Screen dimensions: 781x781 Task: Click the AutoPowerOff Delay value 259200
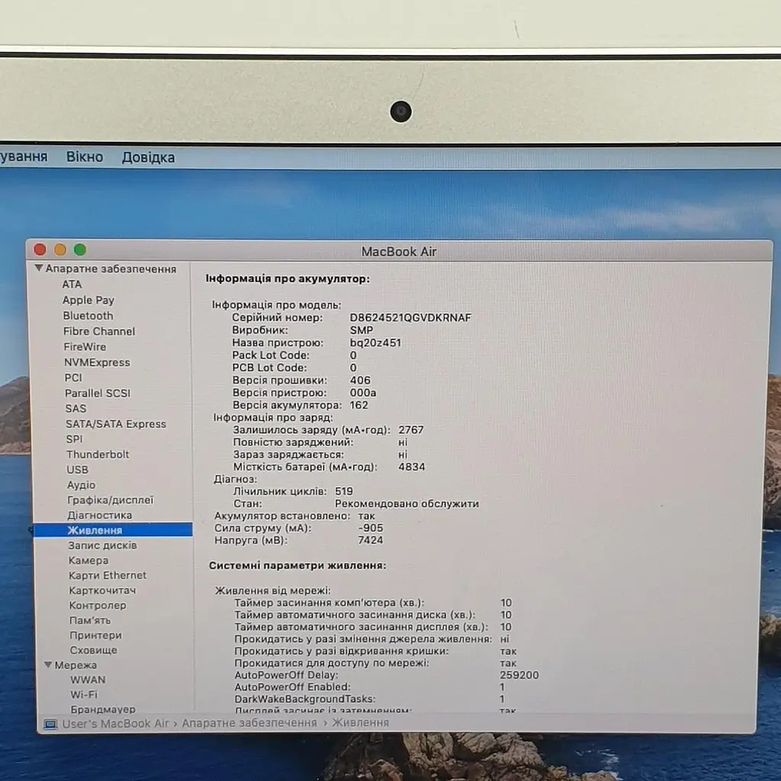pyautogui.click(x=519, y=675)
